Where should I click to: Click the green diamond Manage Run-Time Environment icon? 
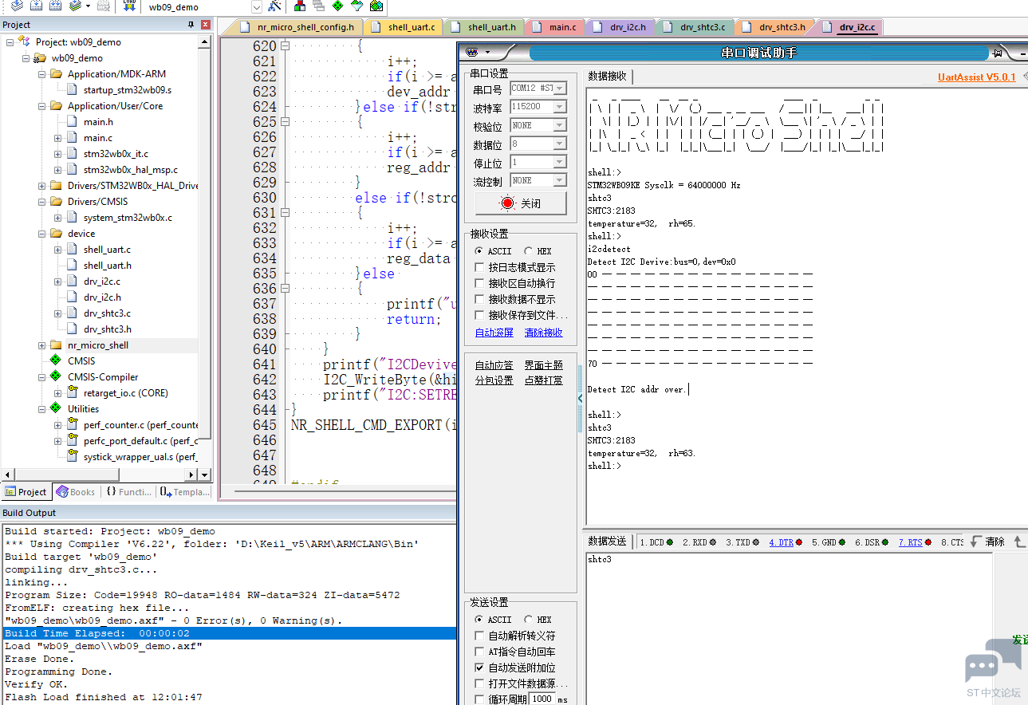[x=337, y=6]
